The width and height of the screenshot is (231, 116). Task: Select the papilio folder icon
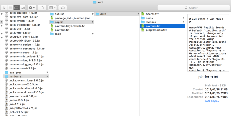tap(52, 22)
